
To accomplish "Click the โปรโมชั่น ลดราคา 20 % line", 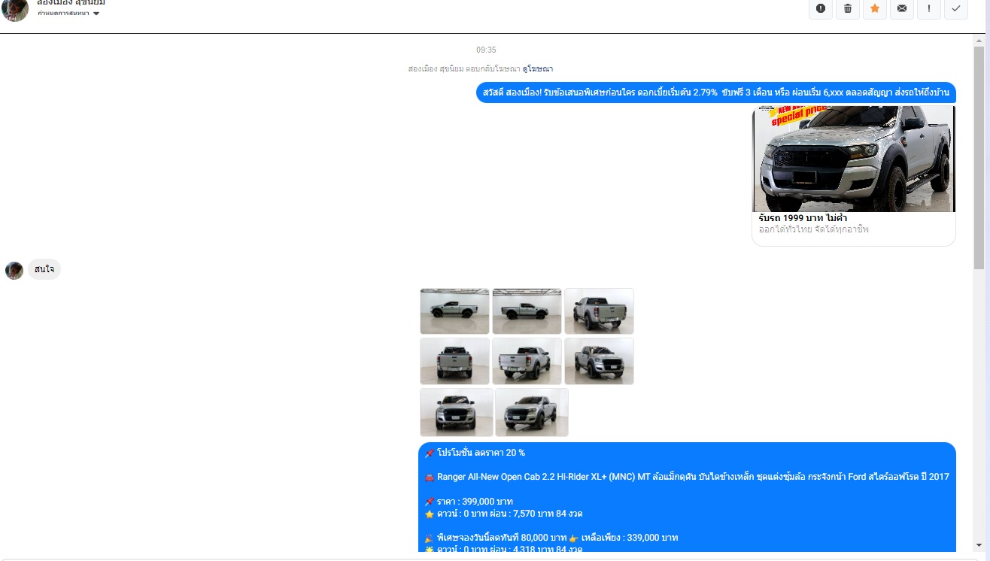I will point(475,453).
